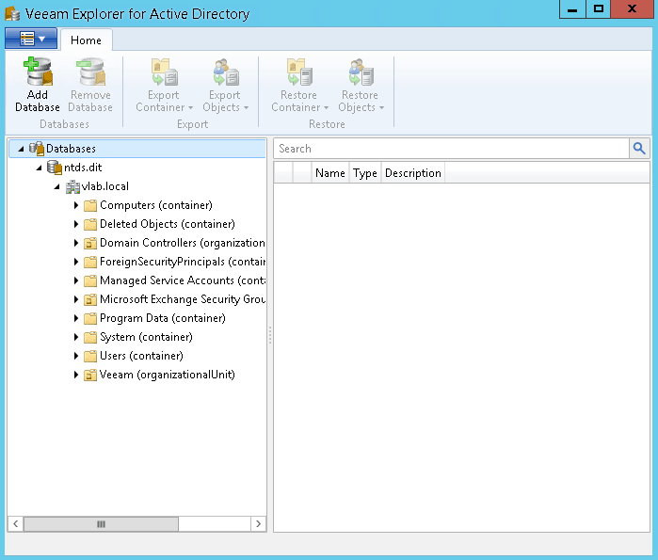The width and height of the screenshot is (658, 560).
Task: Select 'Users (container)' row text
Action: point(141,356)
